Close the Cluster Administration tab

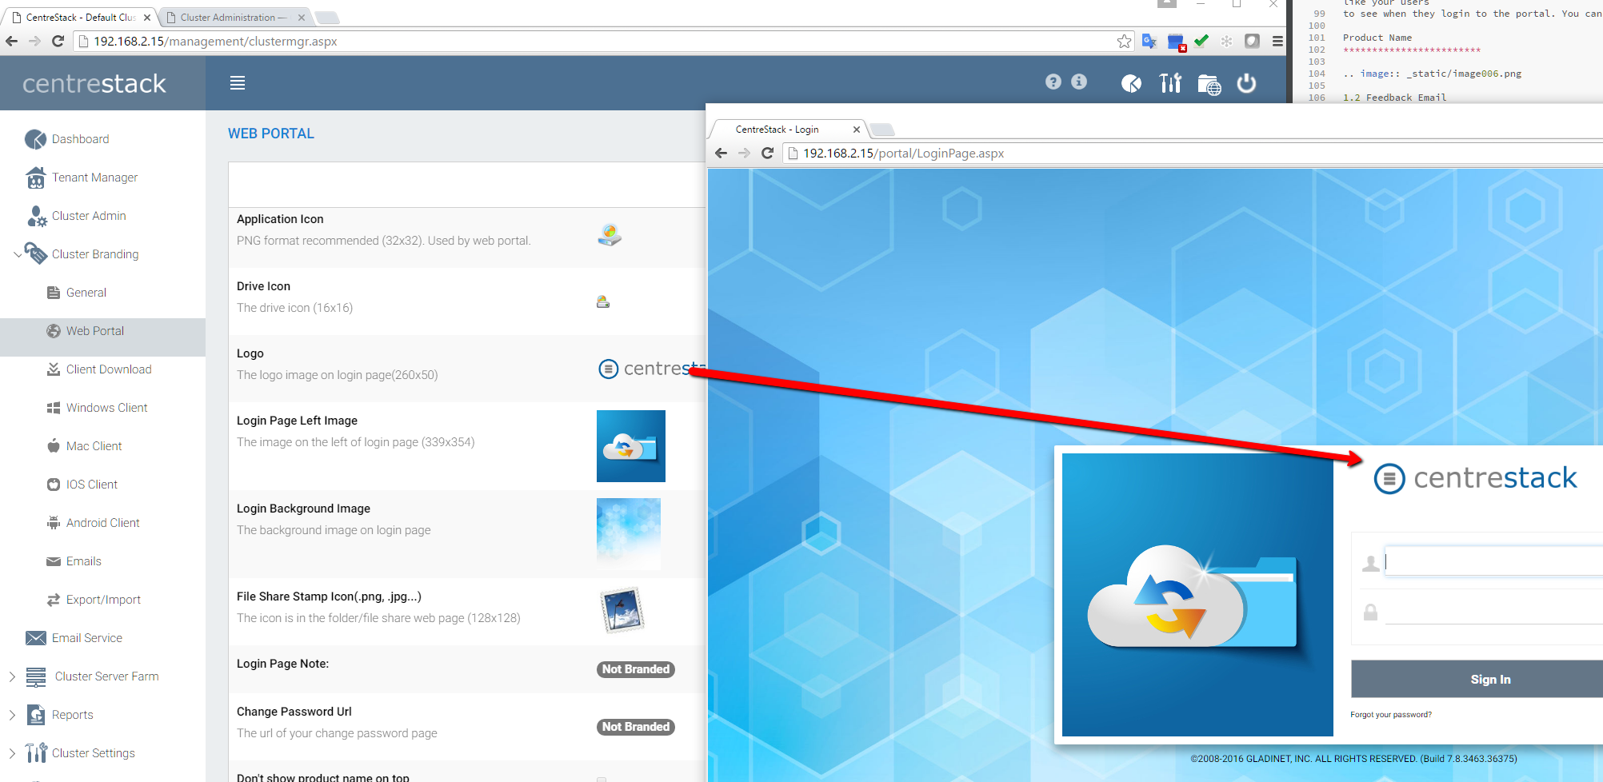click(302, 17)
